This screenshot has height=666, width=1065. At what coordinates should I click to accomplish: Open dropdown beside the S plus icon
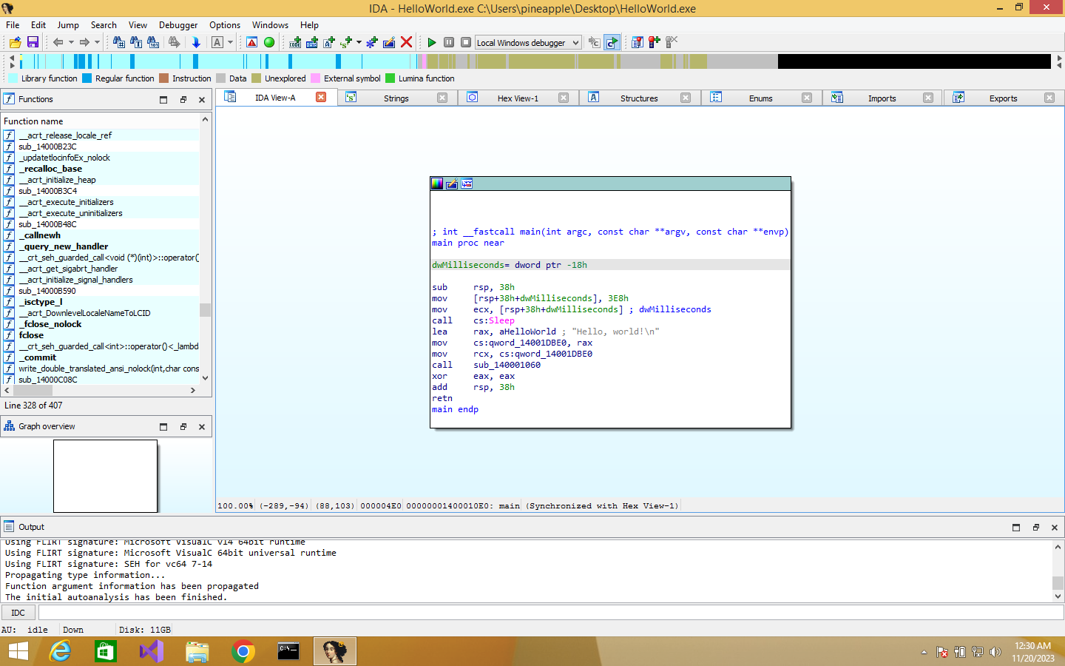[x=359, y=42]
